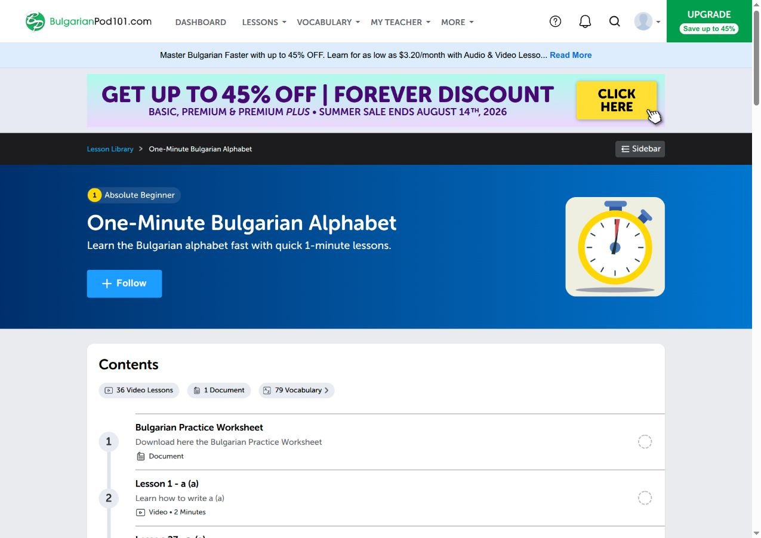Screen dimensions: 761x538
Task: Expand the Vocabulary dropdown menu
Action: pos(328,22)
